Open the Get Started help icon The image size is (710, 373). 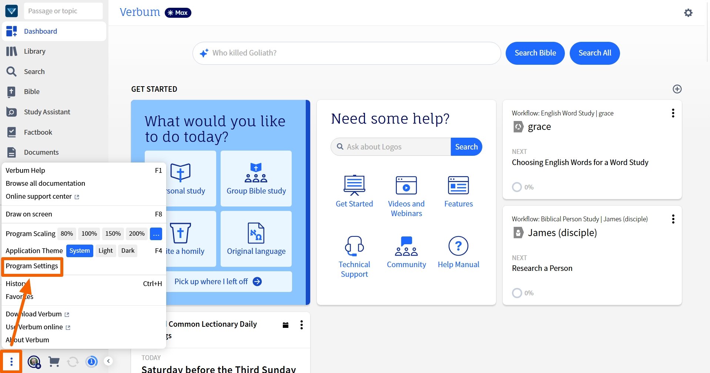coord(354,191)
